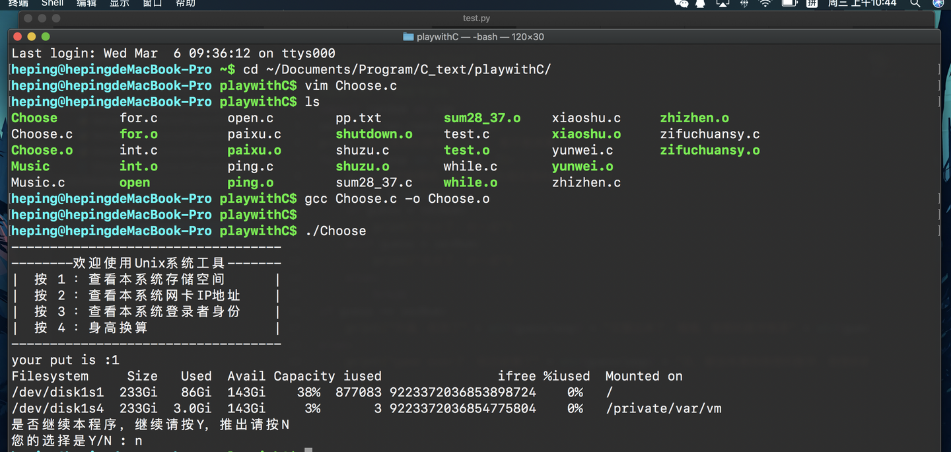This screenshot has height=452, width=951.
Task: Open the QQ penguin status icon
Action: tap(701, 3)
